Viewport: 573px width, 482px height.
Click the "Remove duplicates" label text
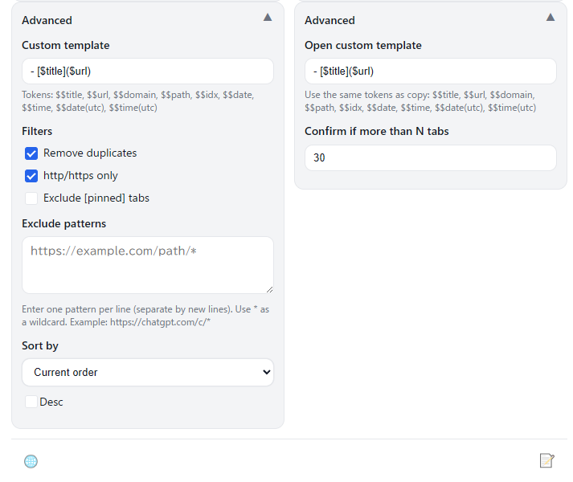90,153
